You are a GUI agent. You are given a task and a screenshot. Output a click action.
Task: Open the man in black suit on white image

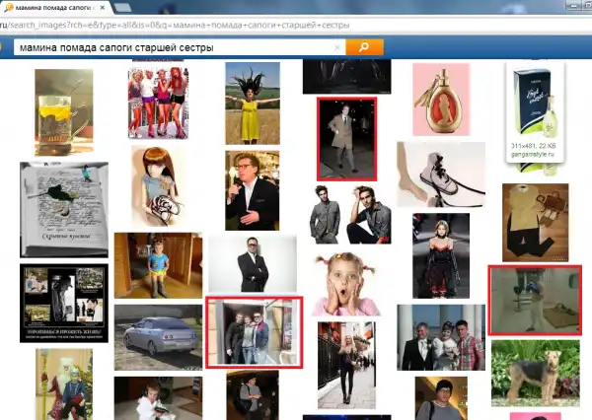(252, 263)
